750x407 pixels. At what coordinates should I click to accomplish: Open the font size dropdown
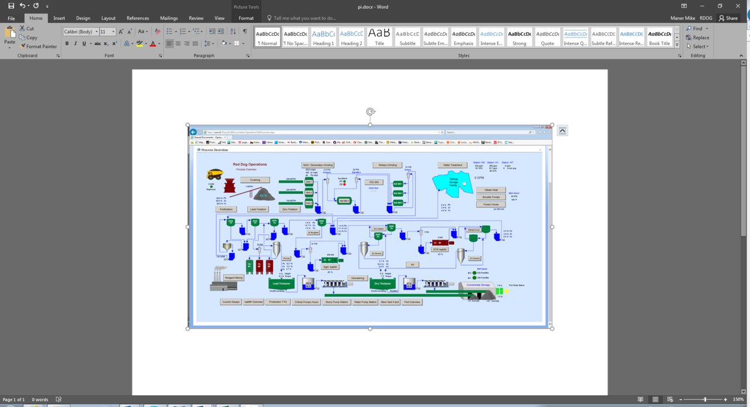point(113,32)
